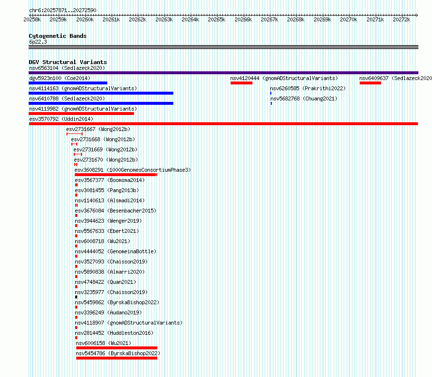Click the DGV Structural Variants track title

68,62
